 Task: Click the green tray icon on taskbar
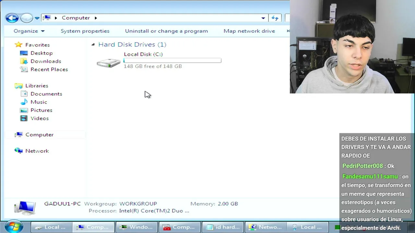click(337, 227)
